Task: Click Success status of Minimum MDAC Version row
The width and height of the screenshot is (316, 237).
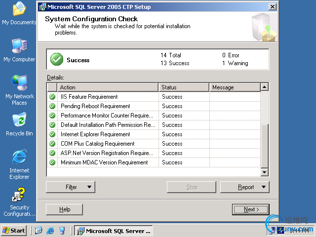Action: [172, 162]
